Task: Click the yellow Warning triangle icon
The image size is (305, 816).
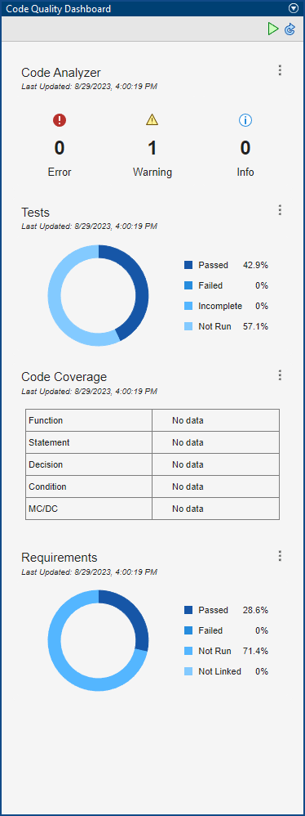Action: pos(152,120)
